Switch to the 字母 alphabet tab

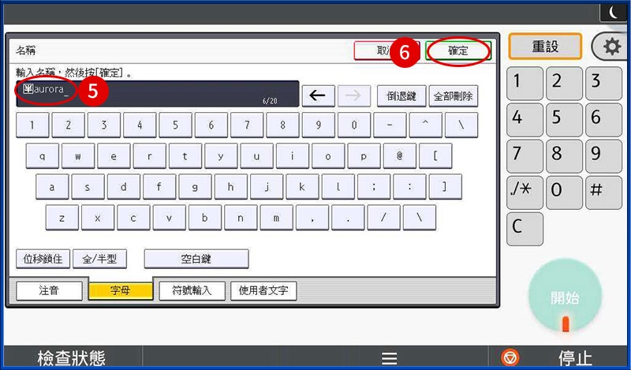(121, 290)
